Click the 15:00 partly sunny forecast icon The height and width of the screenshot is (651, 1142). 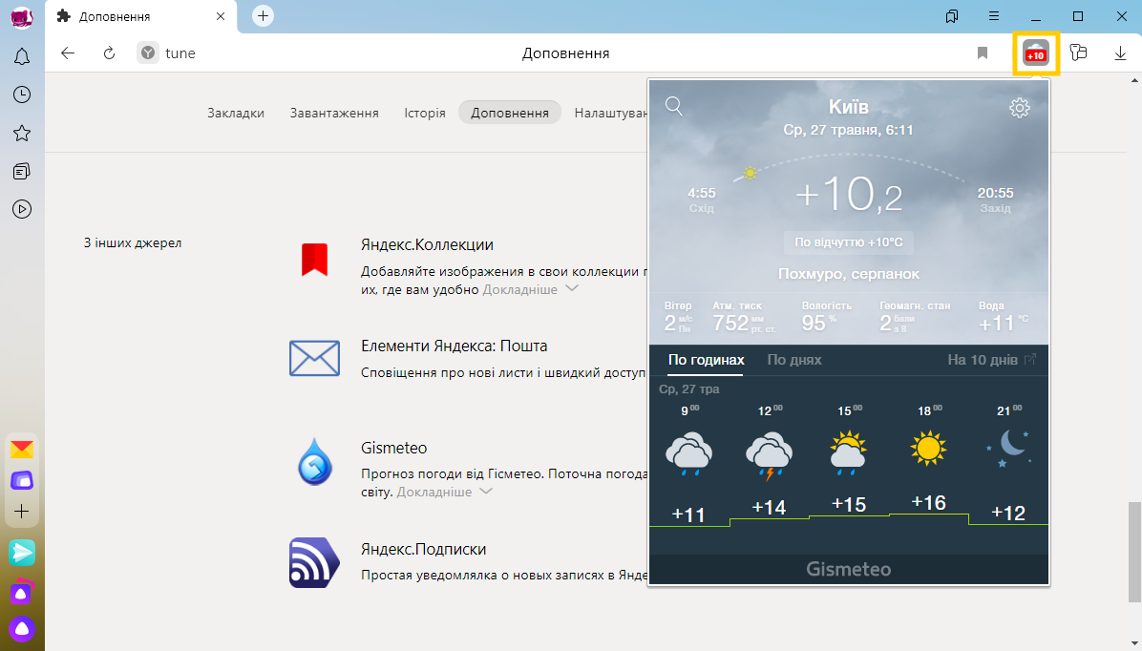849,452
